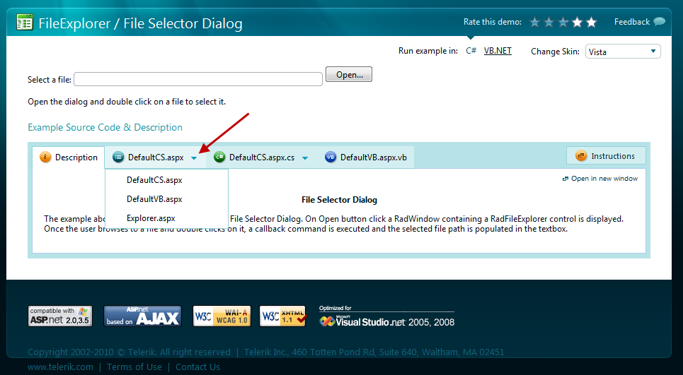Screen dimensions: 683x375
Task: Click the ASP.net AJAX badge
Action: pyautogui.click(x=142, y=316)
